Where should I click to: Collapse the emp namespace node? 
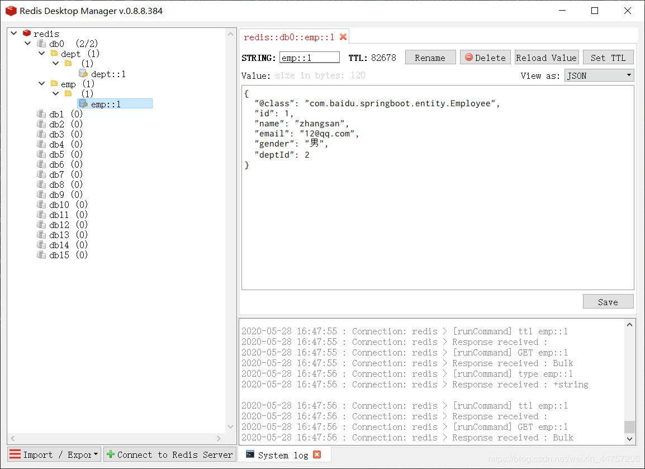click(41, 83)
